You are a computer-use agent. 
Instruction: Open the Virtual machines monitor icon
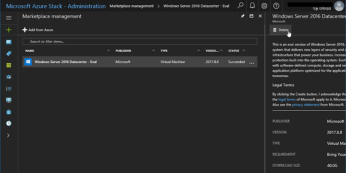[x=9, y=100]
